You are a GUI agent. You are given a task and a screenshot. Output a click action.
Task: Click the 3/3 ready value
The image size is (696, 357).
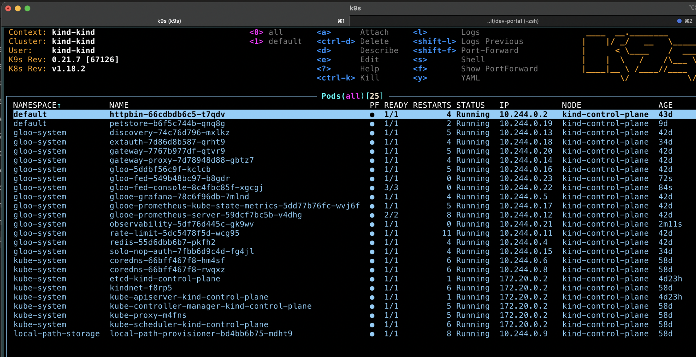391,188
